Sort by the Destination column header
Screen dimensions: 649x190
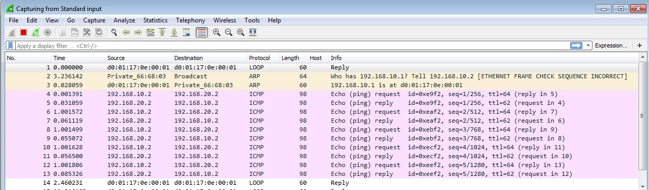210,58
